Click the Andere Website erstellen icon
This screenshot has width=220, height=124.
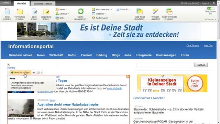click(169, 11)
